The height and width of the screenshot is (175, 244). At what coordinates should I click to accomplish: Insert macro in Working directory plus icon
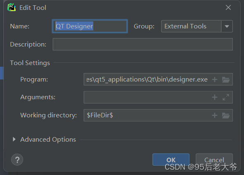pyautogui.click(x=215, y=115)
